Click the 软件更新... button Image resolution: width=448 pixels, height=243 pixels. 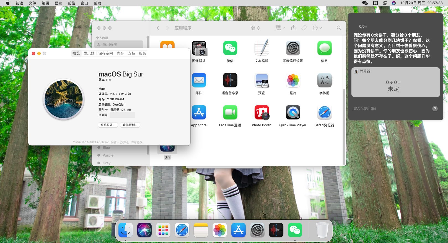pos(130,125)
